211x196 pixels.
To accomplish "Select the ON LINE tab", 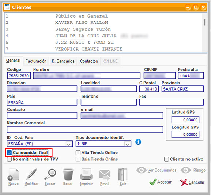I will click(110, 61).
